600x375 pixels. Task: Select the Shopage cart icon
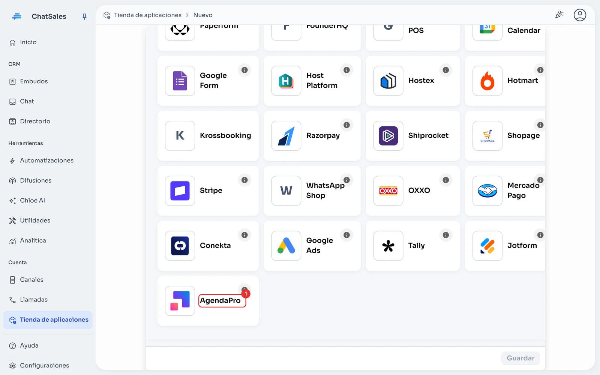coord(487,136)
